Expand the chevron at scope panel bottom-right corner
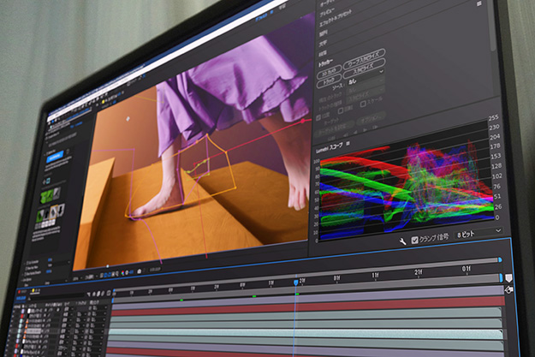 coord(498,231)
